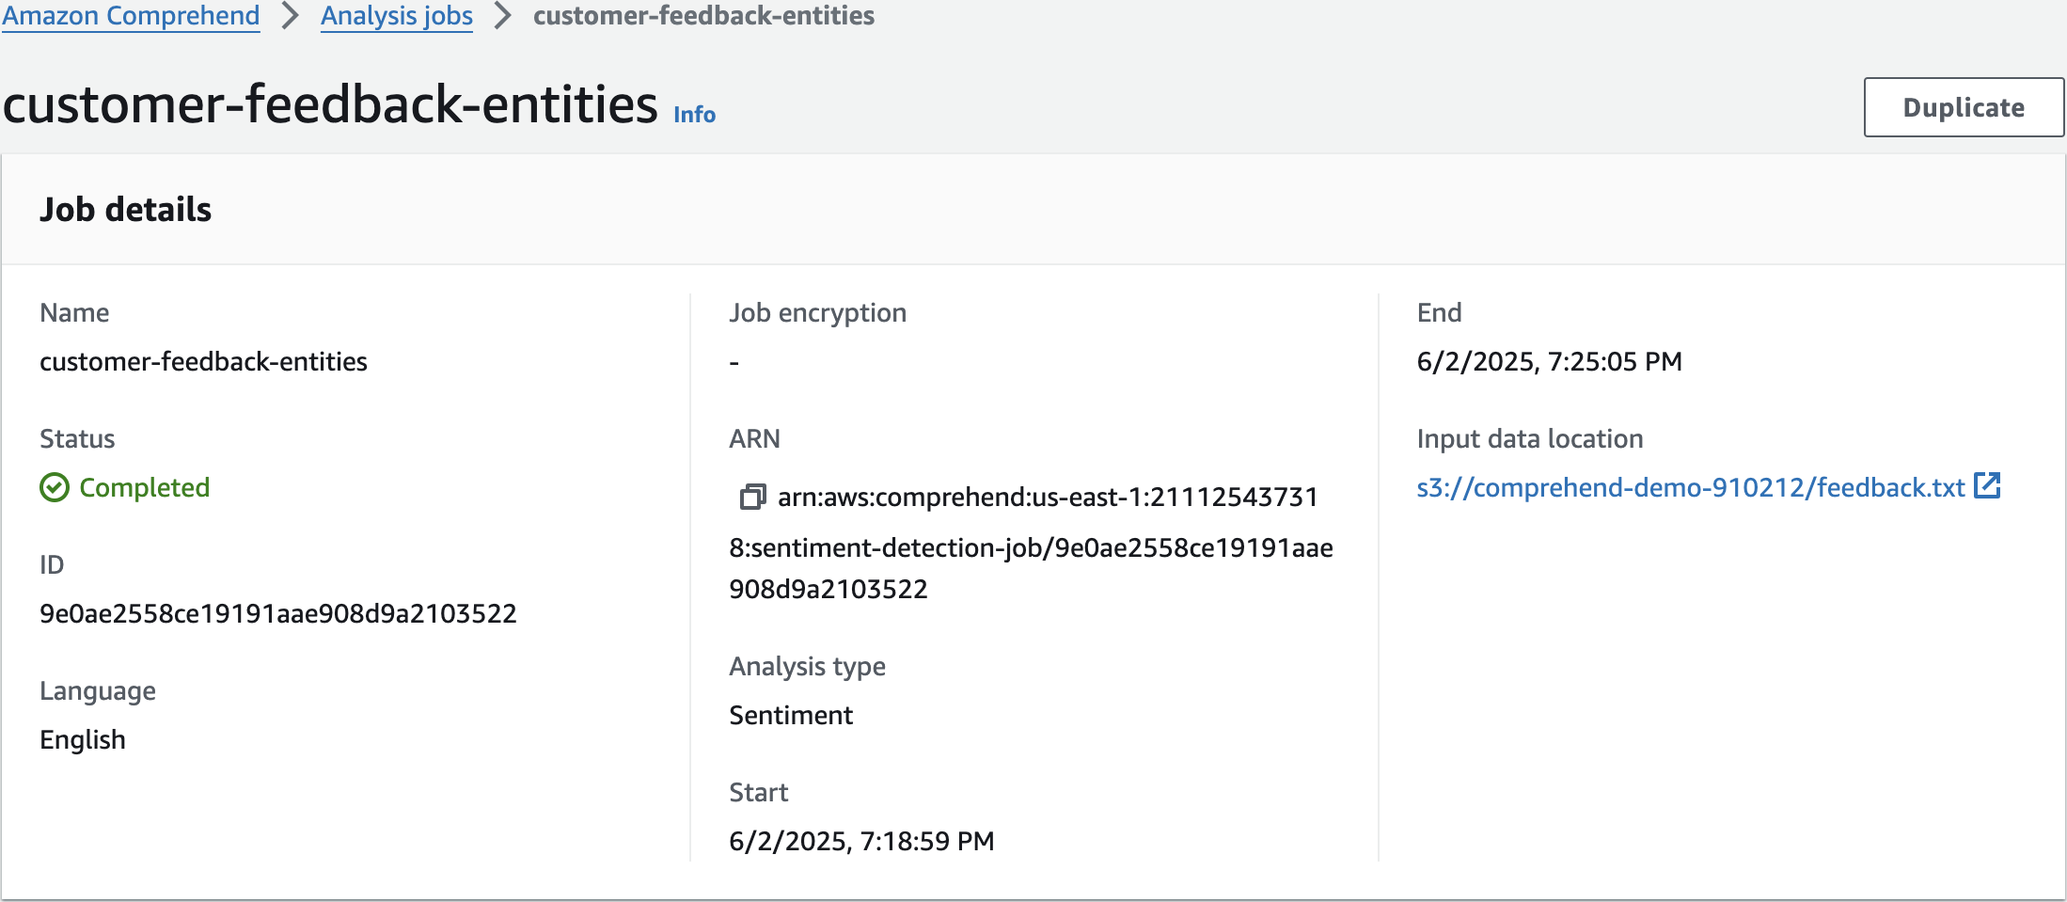Click the End time 6/2/2025, 7:25:05 PM

[x=1549, y=361]
